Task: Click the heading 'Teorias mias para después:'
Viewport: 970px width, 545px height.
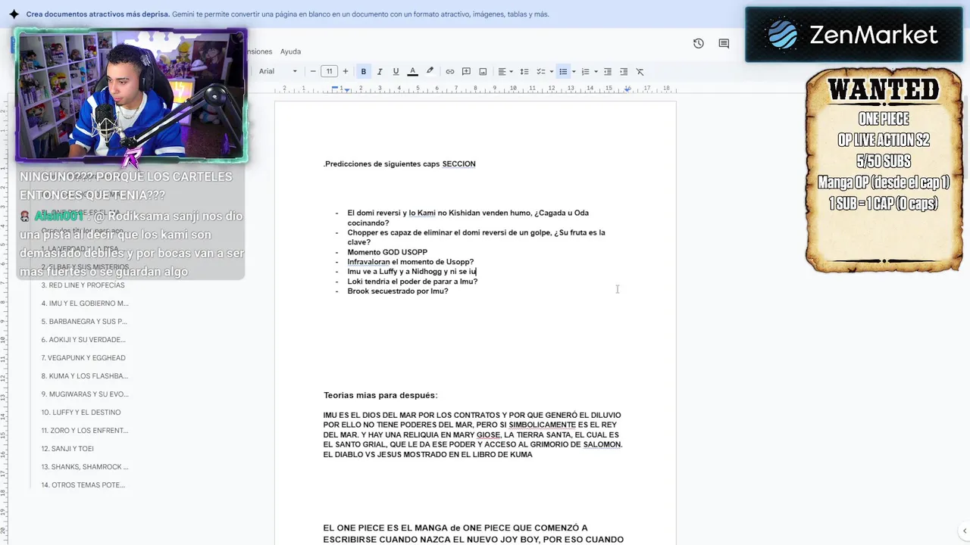Action: [x=380, y=395]
